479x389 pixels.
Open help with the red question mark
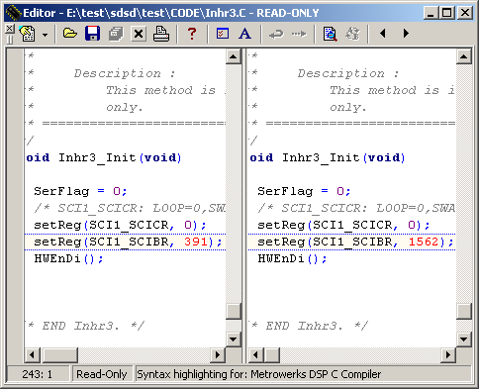click(x=192, y=34)
